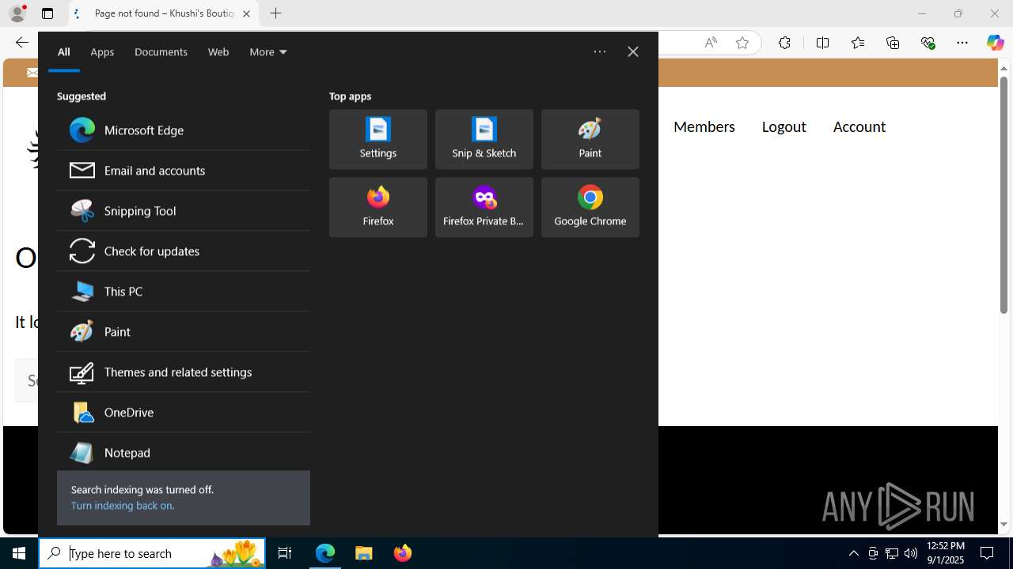Click the page vertical scrollbar thumb
Viewport: 1013px width, 569px height.
[x=1004, y=195]
